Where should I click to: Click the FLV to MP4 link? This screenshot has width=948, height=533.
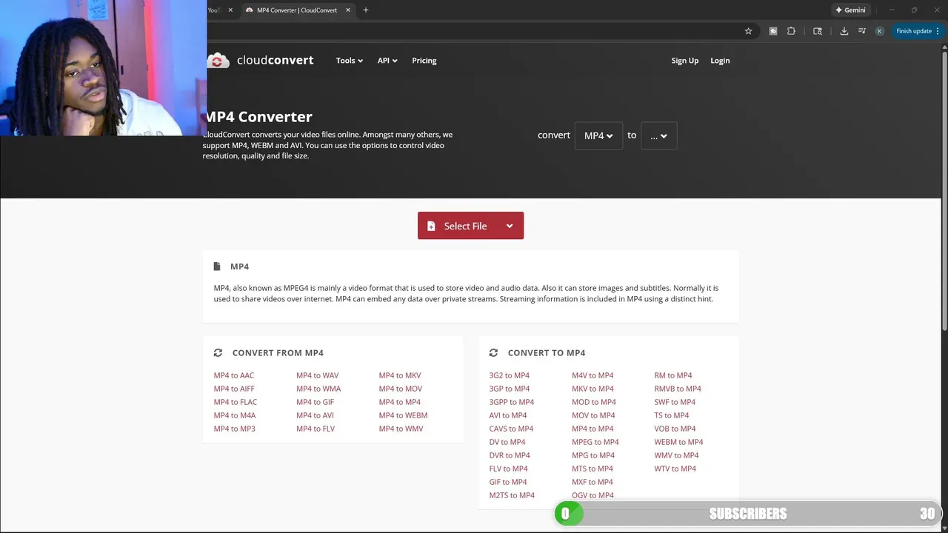509,469
